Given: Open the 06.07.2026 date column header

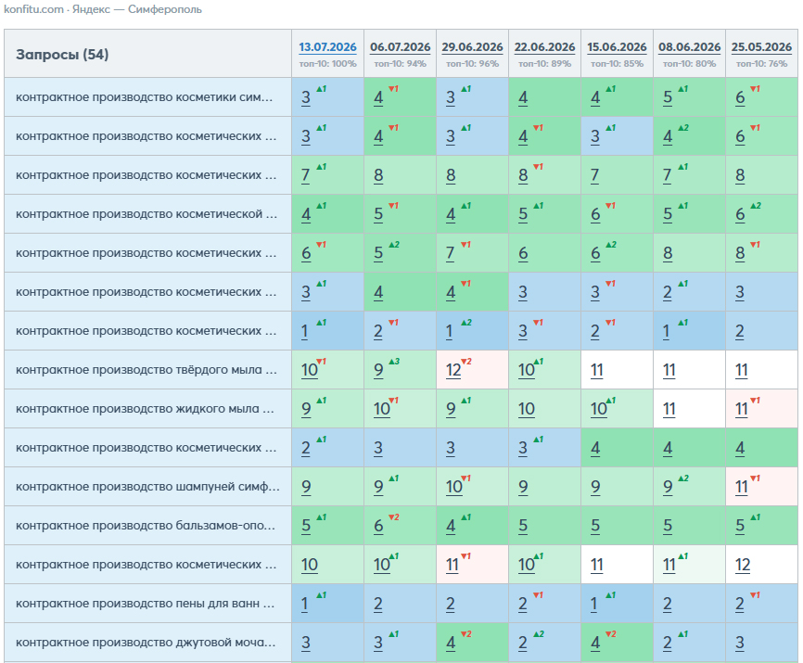Looking at the screenshot, I should click(400, 47).
